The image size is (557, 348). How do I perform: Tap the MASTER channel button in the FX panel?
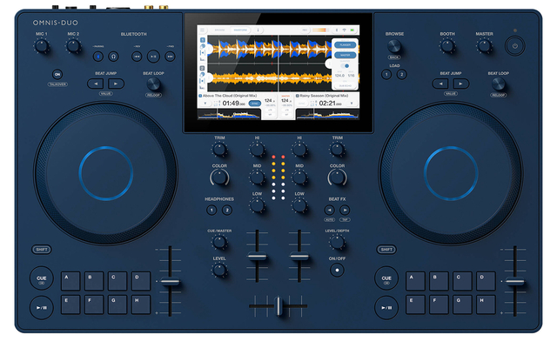tap(345, 56)
